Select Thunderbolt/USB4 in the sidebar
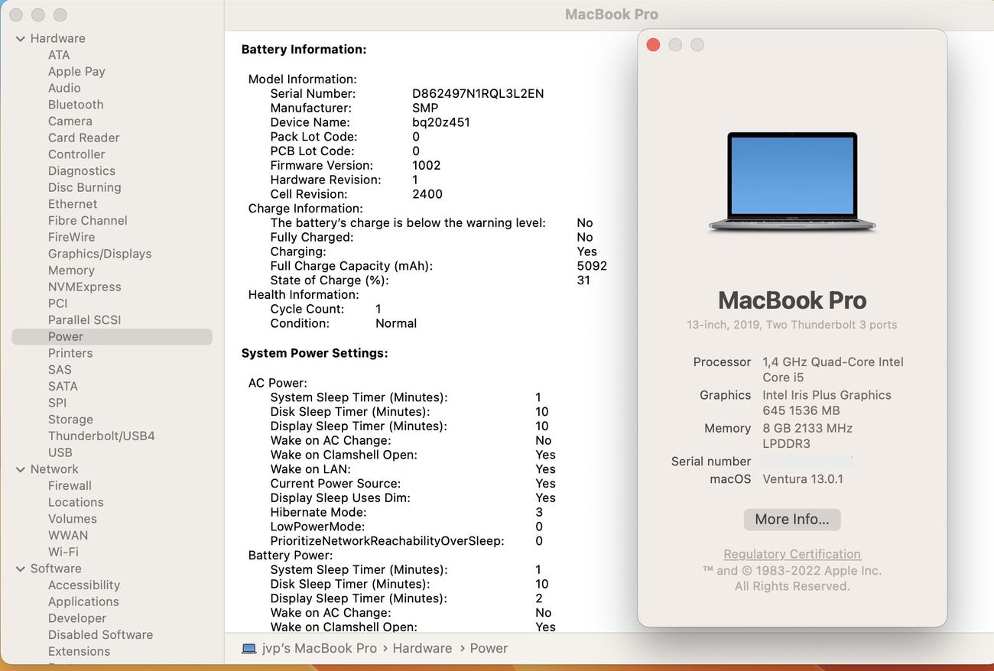 [x=102, y=436]
